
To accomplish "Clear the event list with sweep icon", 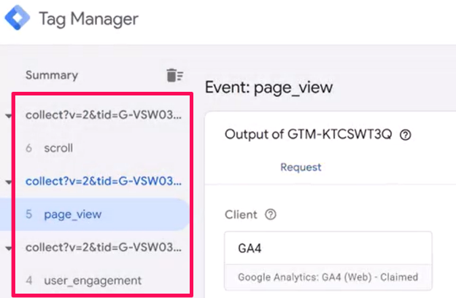I will click(x=174, y=75).
